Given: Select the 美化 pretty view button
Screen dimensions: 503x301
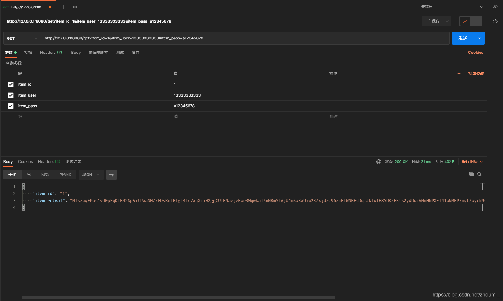Looking at the screenshot, I should [12, 174].
